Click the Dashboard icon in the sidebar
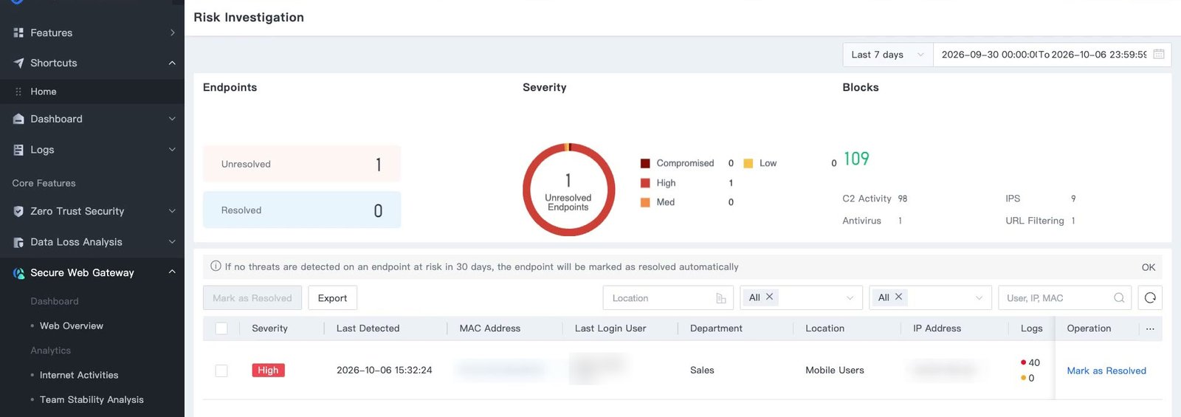Image resolution: width=1181 pixels, height=417 pixels. (x=18, y=119)
